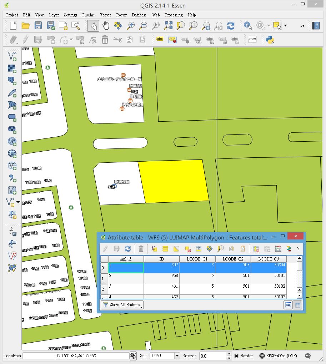Toggle the Render checkbox in the status bar

point(237,356)
